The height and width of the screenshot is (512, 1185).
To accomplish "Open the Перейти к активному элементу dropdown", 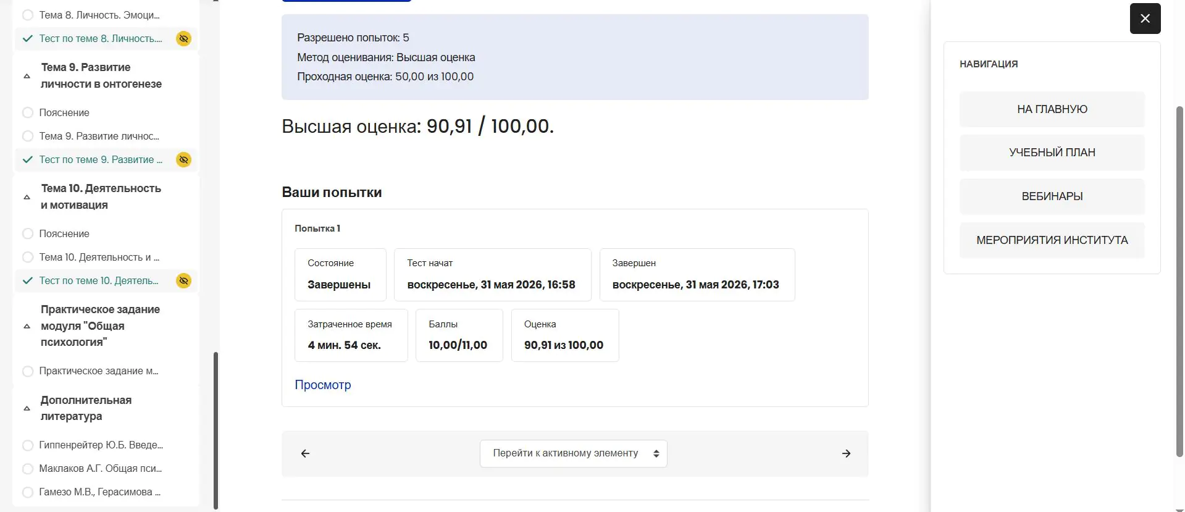I will click(x=573, y=453).
